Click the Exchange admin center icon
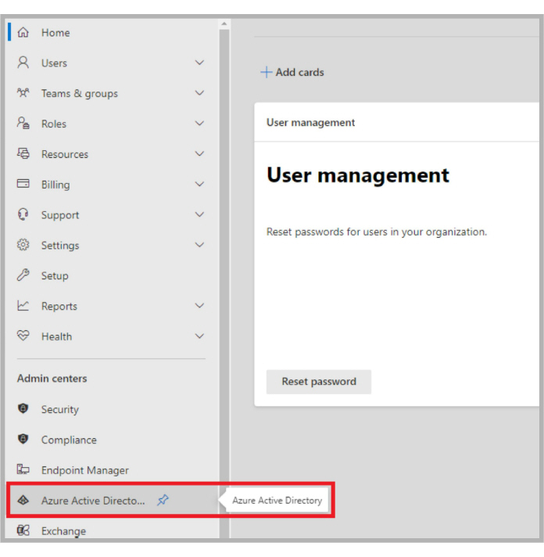This screenshot has height=557, width=544. 23,530
